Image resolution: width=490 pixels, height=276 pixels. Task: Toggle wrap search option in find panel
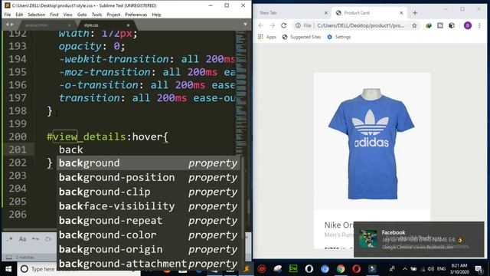point(48,239)
